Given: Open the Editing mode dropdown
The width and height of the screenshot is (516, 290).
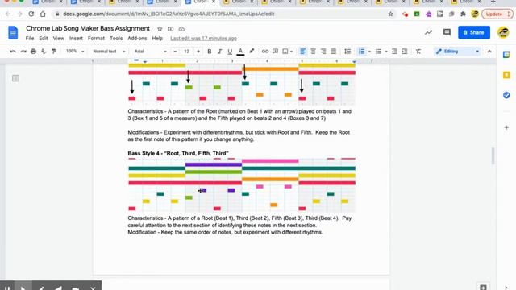Looking at the screenshot, I should 457,52.
